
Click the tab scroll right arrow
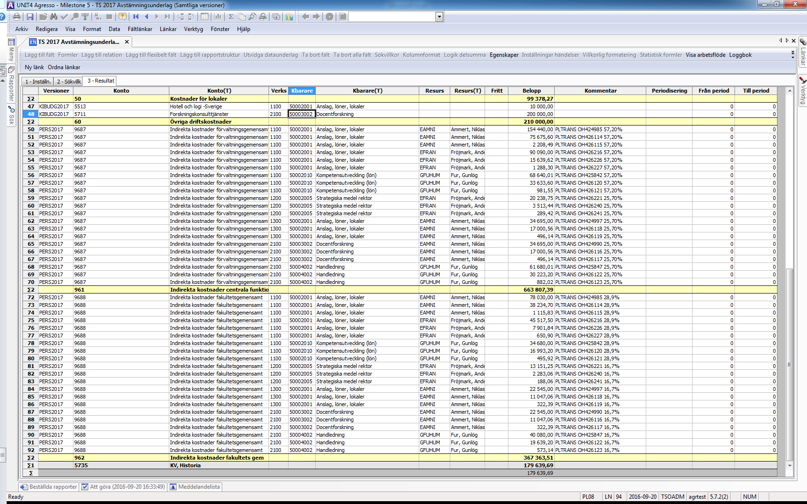click(x=787, y=41)
